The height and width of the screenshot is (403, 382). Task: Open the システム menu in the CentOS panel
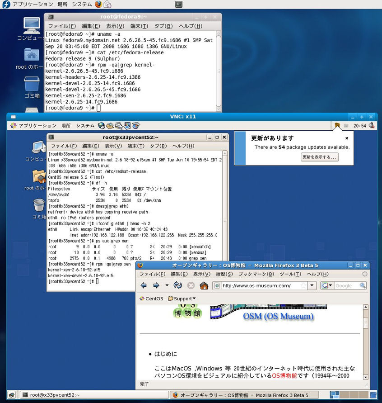[x=85, y=126]
